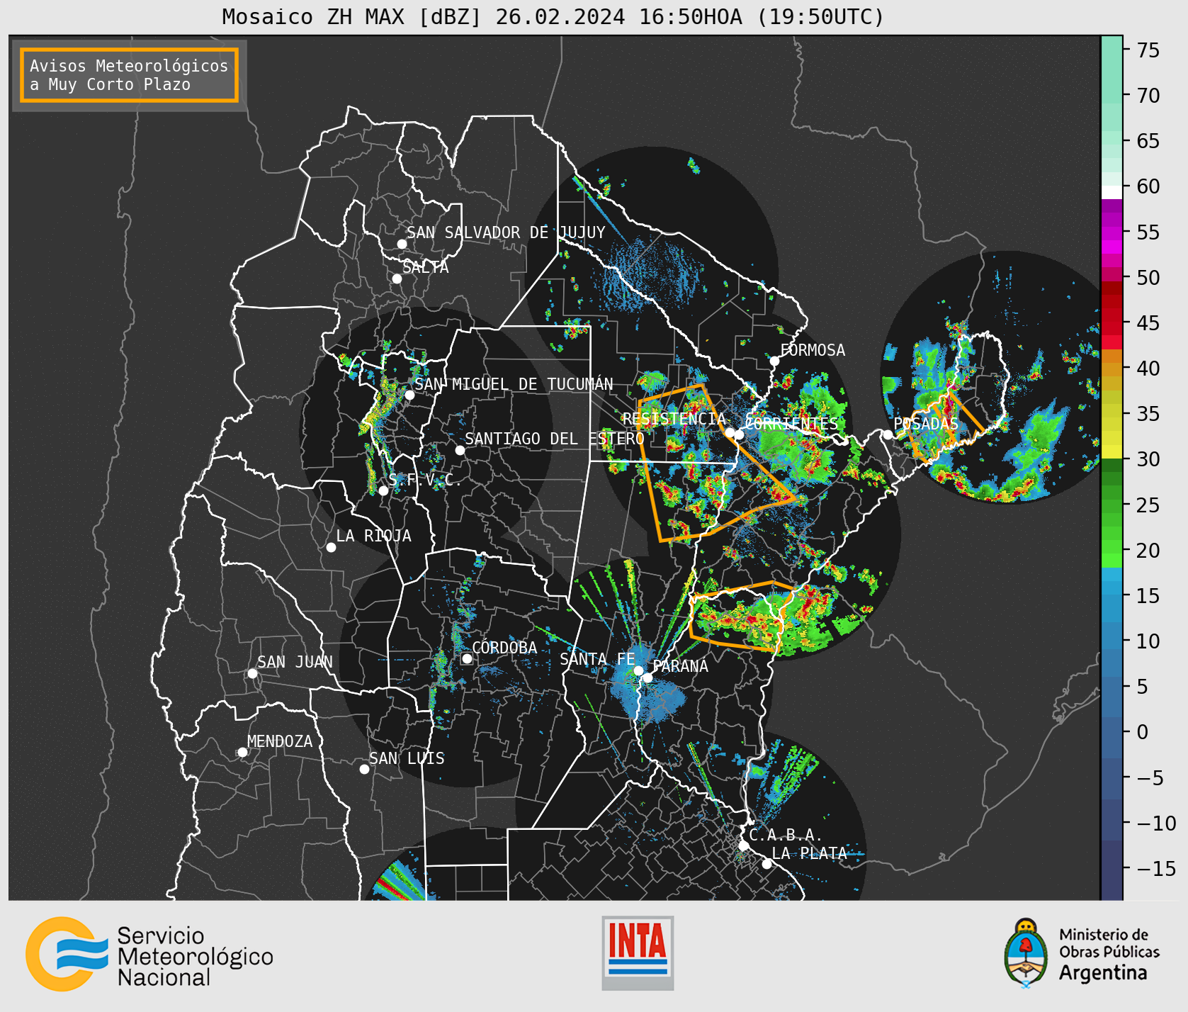
Task: Click the LA PLATA label text
Action: click(809, 853)
